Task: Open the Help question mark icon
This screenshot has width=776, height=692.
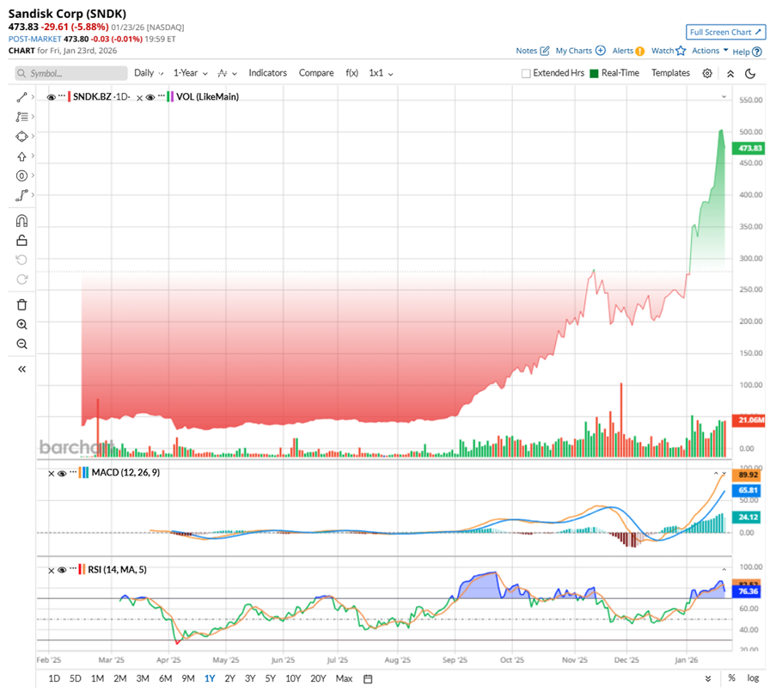Action: (x=757, y=52)
